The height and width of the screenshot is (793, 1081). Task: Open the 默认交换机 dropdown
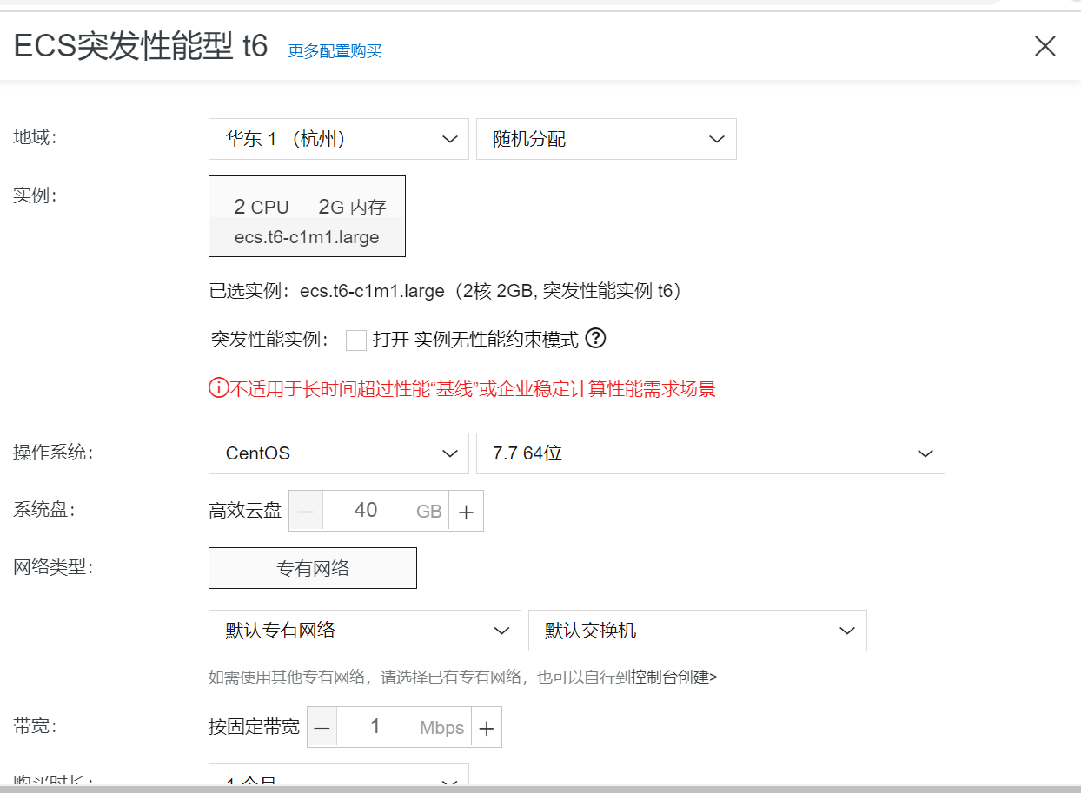[x=698, y=631]
